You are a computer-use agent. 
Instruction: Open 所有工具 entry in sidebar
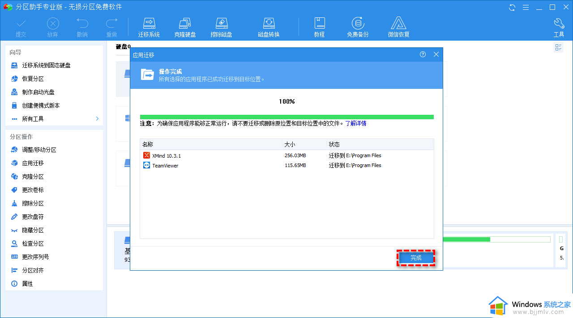(x=33, y=119)
